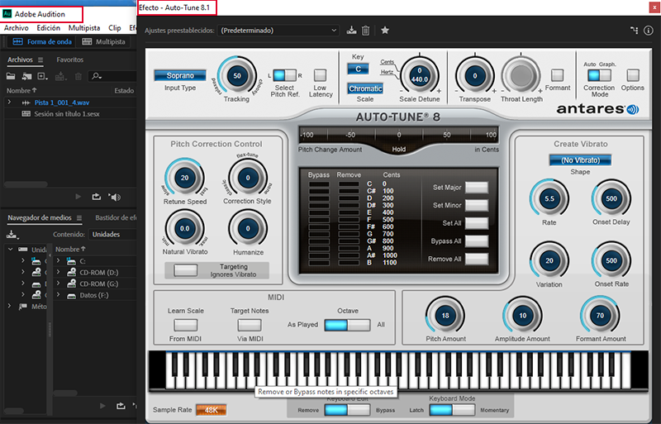Expand Pista 1_001_4.wav in file list
The height and width of the screenshot is (424, 661).
[9, 102]
